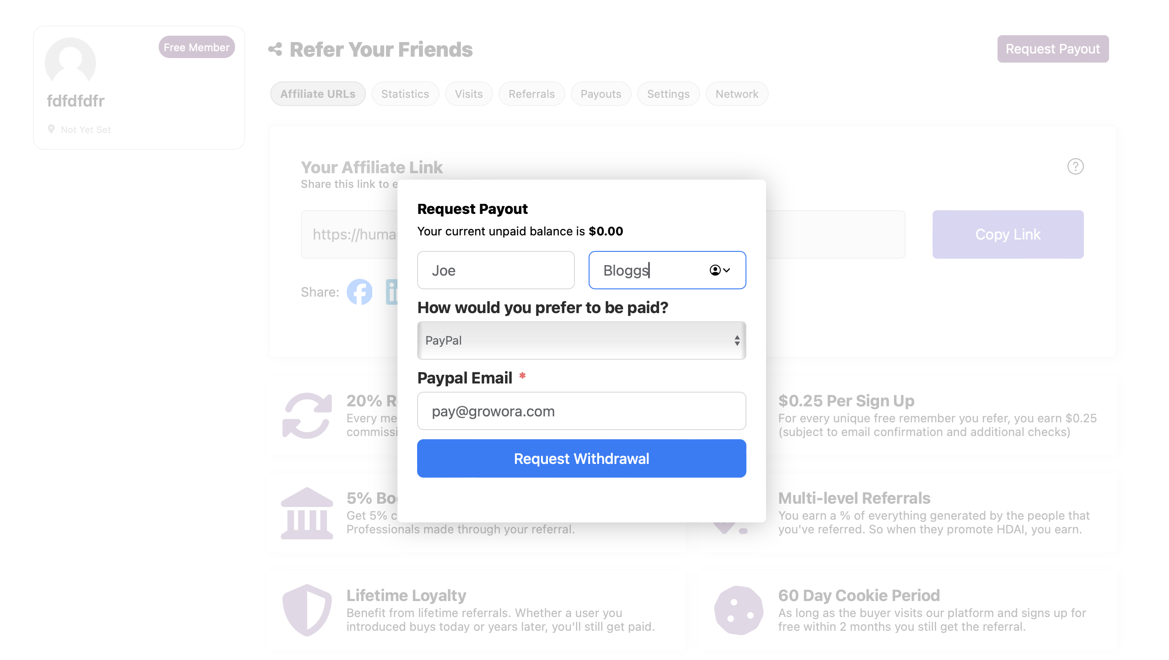Click the 60 Day Cookie Period cookie icon
Screen dimensions: 1169x660
click(739, 611)
